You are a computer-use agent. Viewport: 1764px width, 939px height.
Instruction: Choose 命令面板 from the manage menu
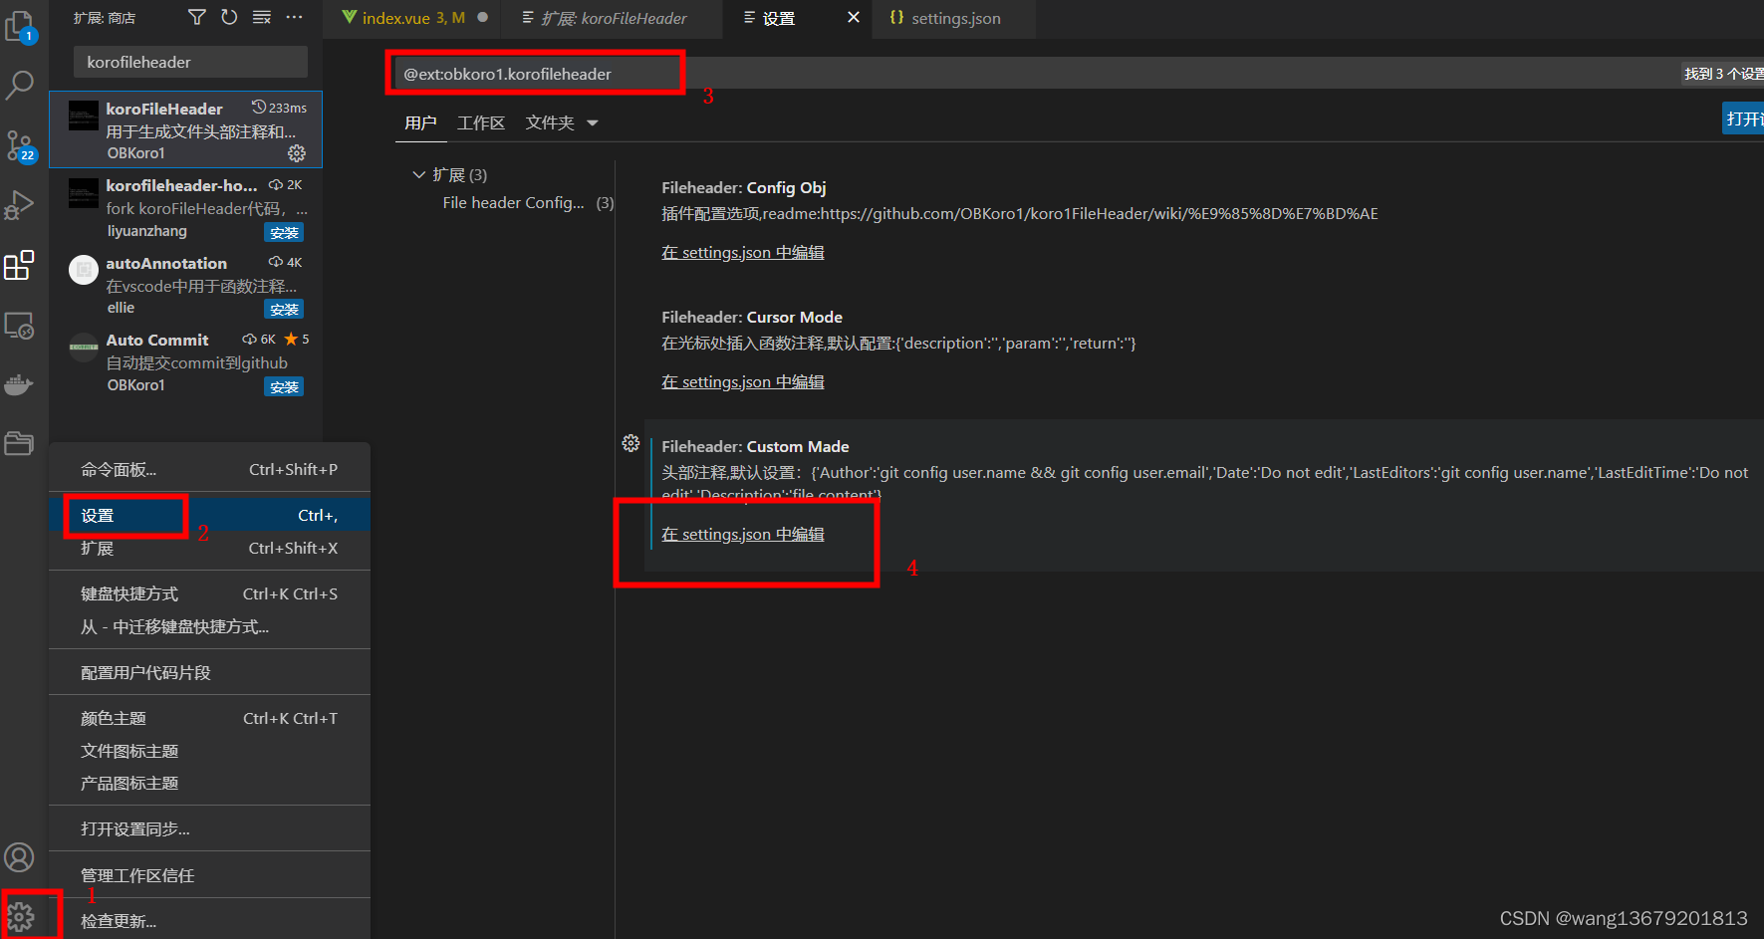click(x=209, y=470)
